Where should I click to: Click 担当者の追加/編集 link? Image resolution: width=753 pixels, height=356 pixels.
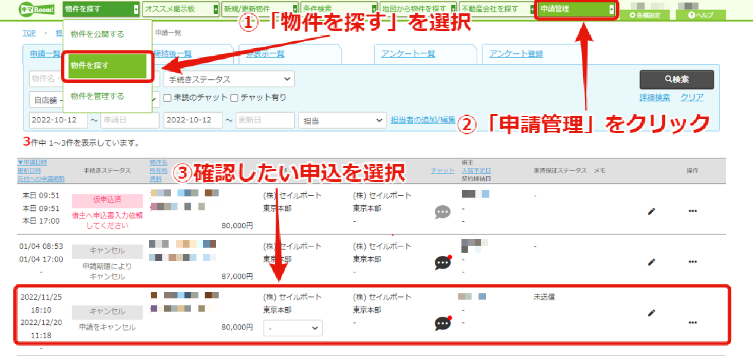[423, 120]
